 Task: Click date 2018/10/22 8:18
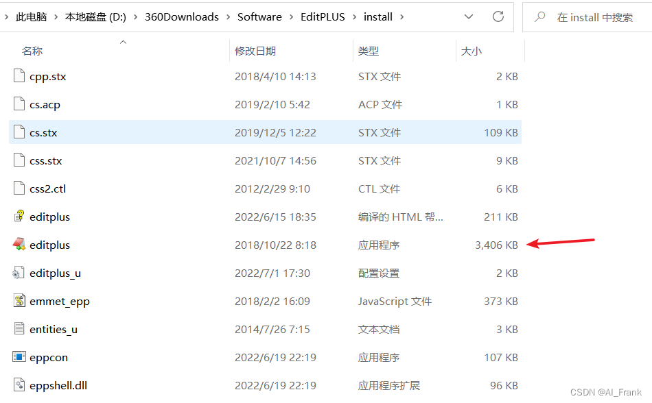click(x=275, y=245)
